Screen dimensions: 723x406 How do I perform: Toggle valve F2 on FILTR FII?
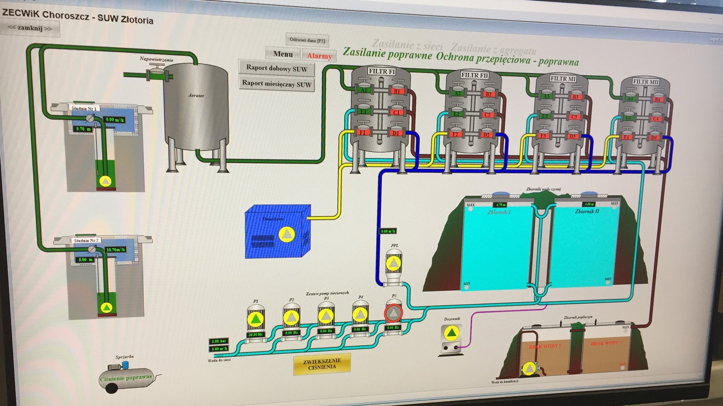coord(456,134)
